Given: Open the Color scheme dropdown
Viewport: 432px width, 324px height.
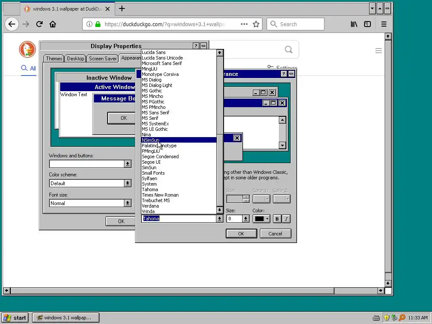Looking at the screenshot, I should point(127,183).
